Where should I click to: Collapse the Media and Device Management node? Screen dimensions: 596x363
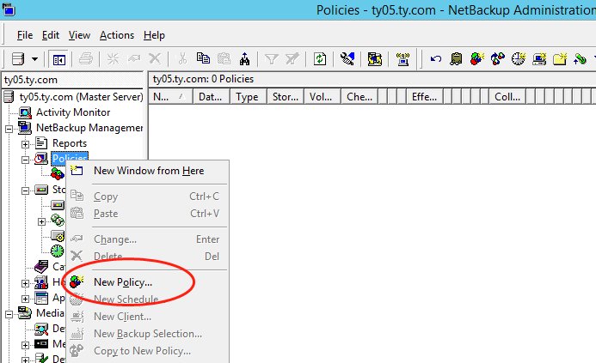tap(9, 314)
